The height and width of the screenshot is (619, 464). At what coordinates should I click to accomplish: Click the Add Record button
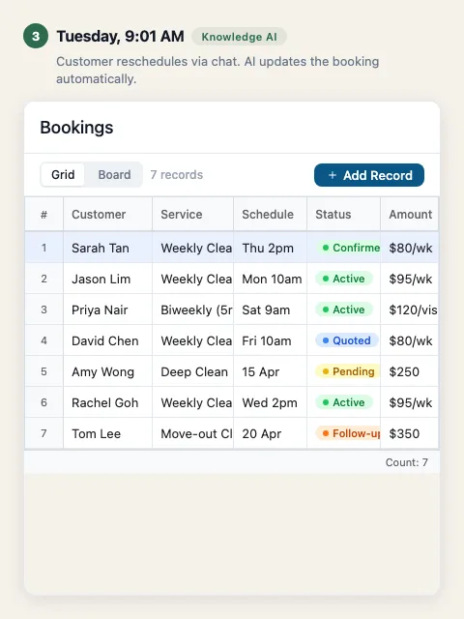click(x=369, y=175)
